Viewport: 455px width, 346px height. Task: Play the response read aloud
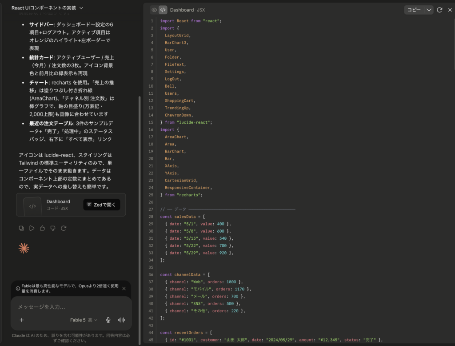[32, 228]
